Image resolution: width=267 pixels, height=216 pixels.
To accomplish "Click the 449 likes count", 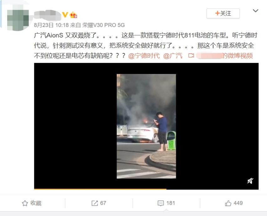I will [238, 203].
